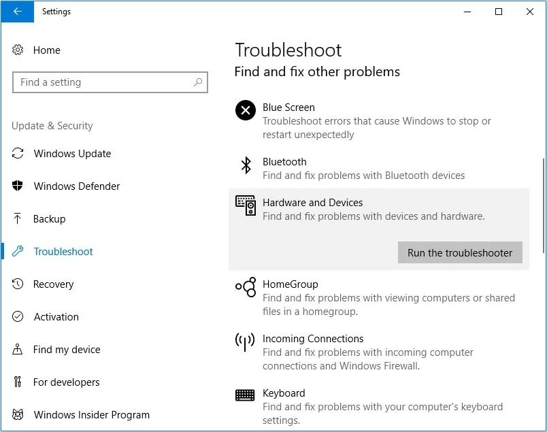Click the Hardware and Devices icon

tap(245, 205)
